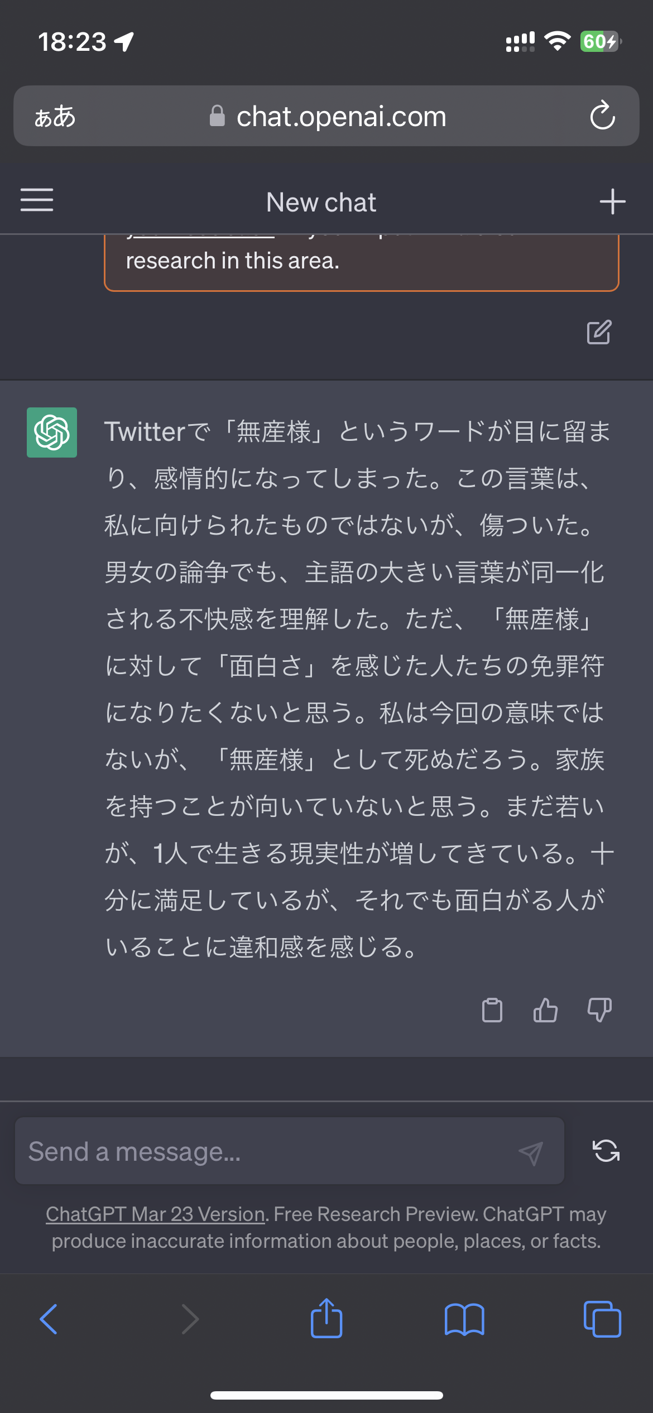Open Safari bookmarks
This screenshot has width=653, height=1413.
pos(464,1319)
